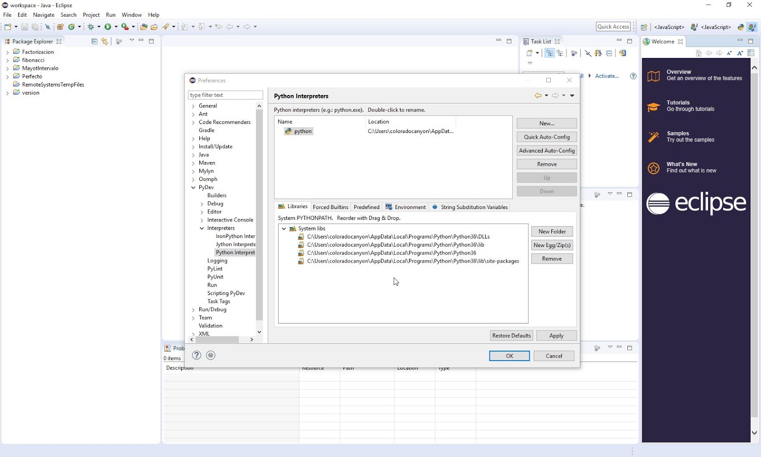
Task: Enlarge font size in Welcome view
Action: 740,53
